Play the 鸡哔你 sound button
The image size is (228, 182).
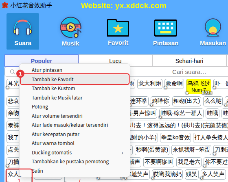tap(160, 101)
